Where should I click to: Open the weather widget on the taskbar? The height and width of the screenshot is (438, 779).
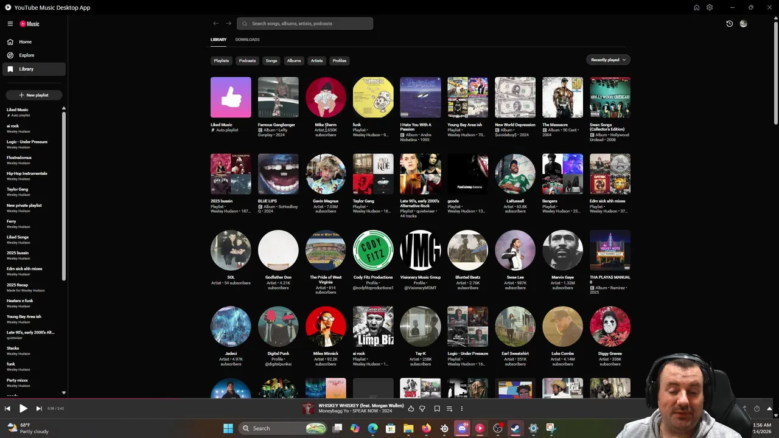point(27,428)
